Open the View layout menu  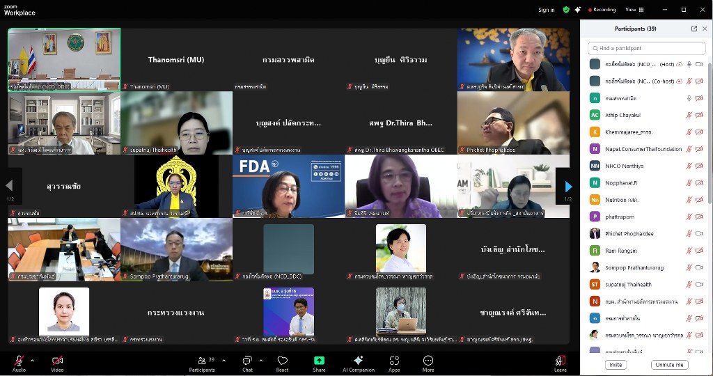(634, 10)
